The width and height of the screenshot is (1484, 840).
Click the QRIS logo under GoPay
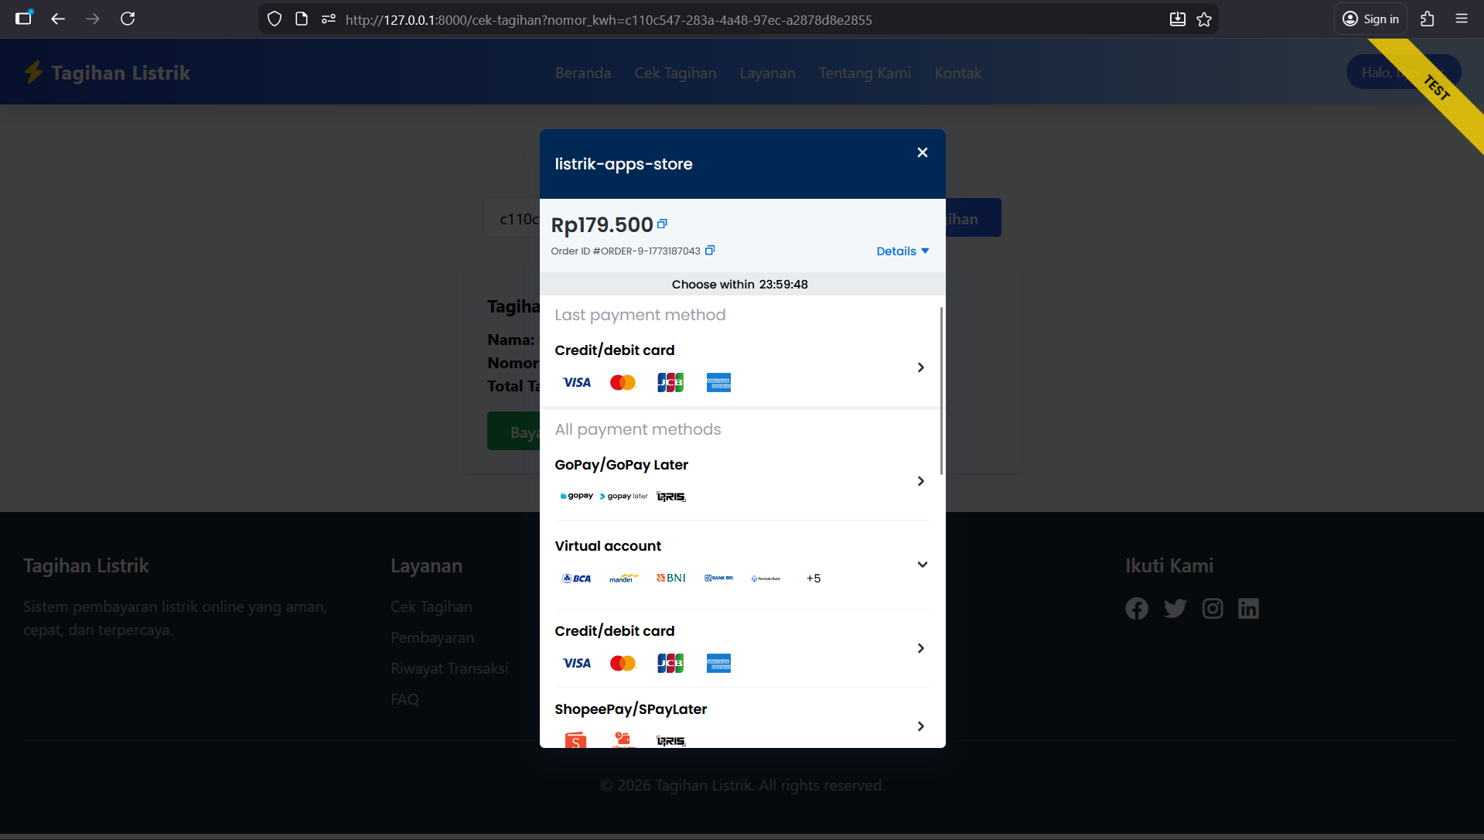[x=671, y=497]
